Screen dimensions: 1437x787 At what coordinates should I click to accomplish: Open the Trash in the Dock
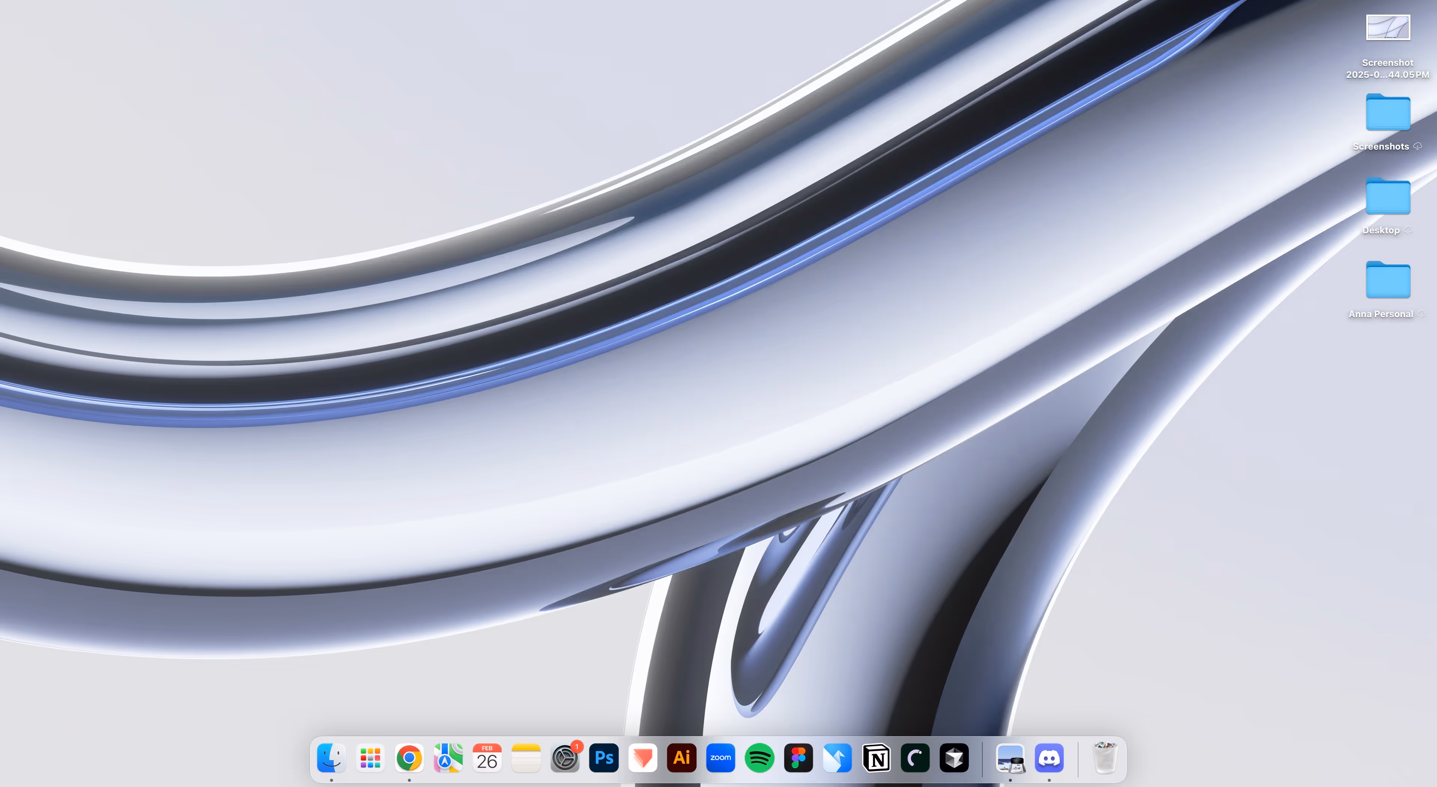point(1105,757)
